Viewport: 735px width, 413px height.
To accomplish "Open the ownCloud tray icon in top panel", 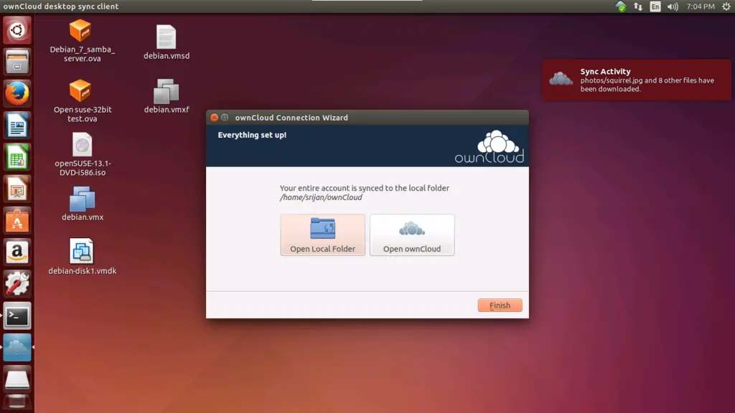I will click(620, 6).
